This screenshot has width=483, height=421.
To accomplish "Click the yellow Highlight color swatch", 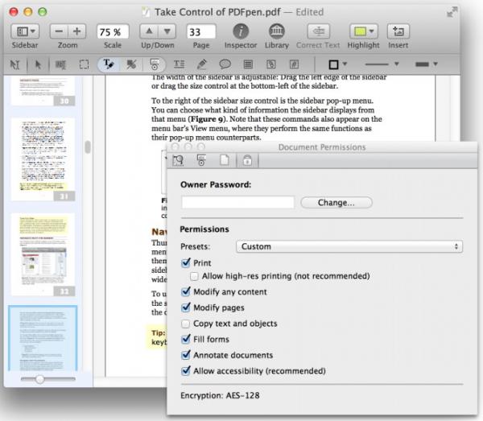I will [x=360, y=31].
